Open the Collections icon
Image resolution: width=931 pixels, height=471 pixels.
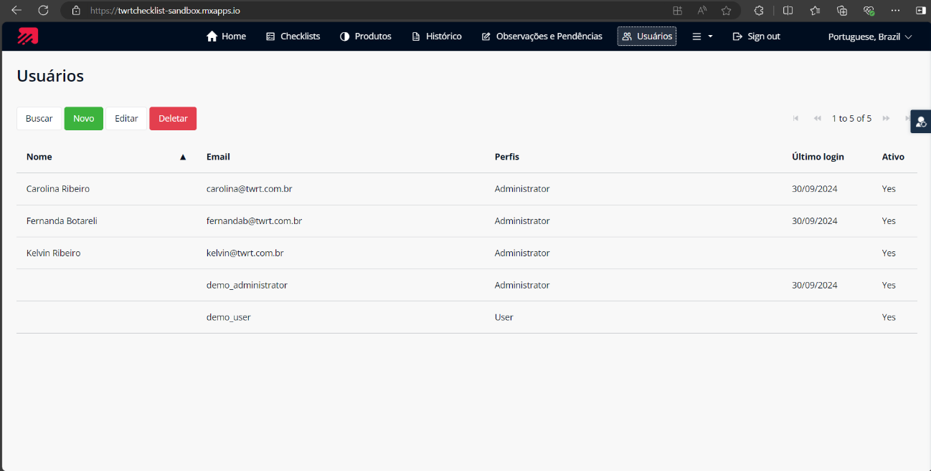click(842, 11)
